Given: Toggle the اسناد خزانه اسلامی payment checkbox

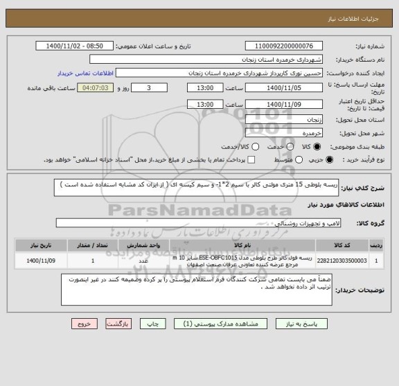Looking at the screenshot, I should pyautogui.click(x=251, y=159).
